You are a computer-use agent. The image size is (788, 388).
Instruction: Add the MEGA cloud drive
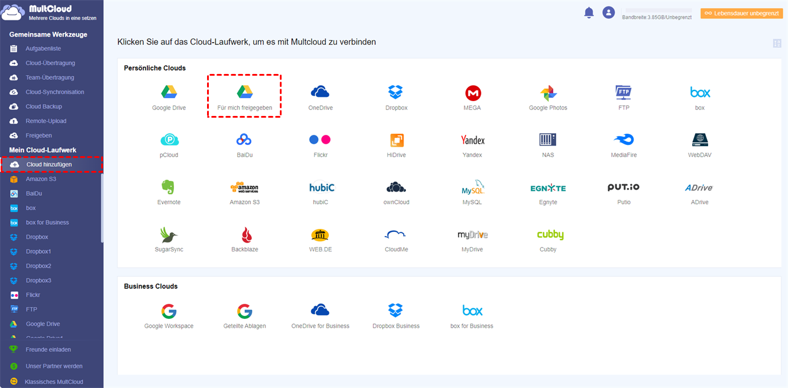(x=472, y=98)
